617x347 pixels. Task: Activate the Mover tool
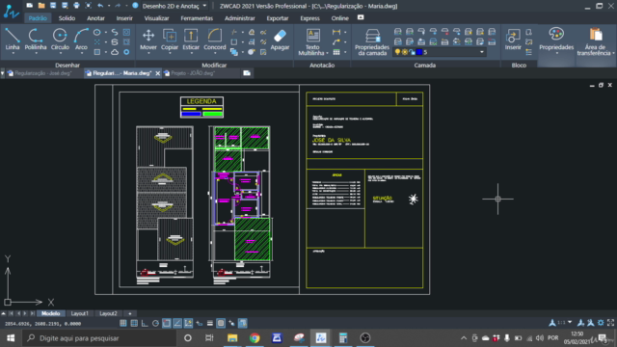(x=148, y=40)
